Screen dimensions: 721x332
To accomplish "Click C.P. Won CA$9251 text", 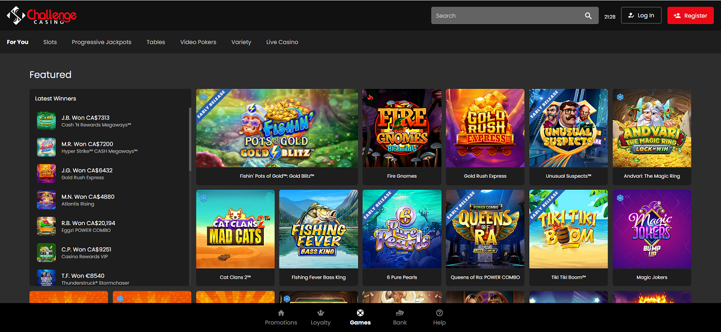I will pyautogui.click(x=87, y=250).
